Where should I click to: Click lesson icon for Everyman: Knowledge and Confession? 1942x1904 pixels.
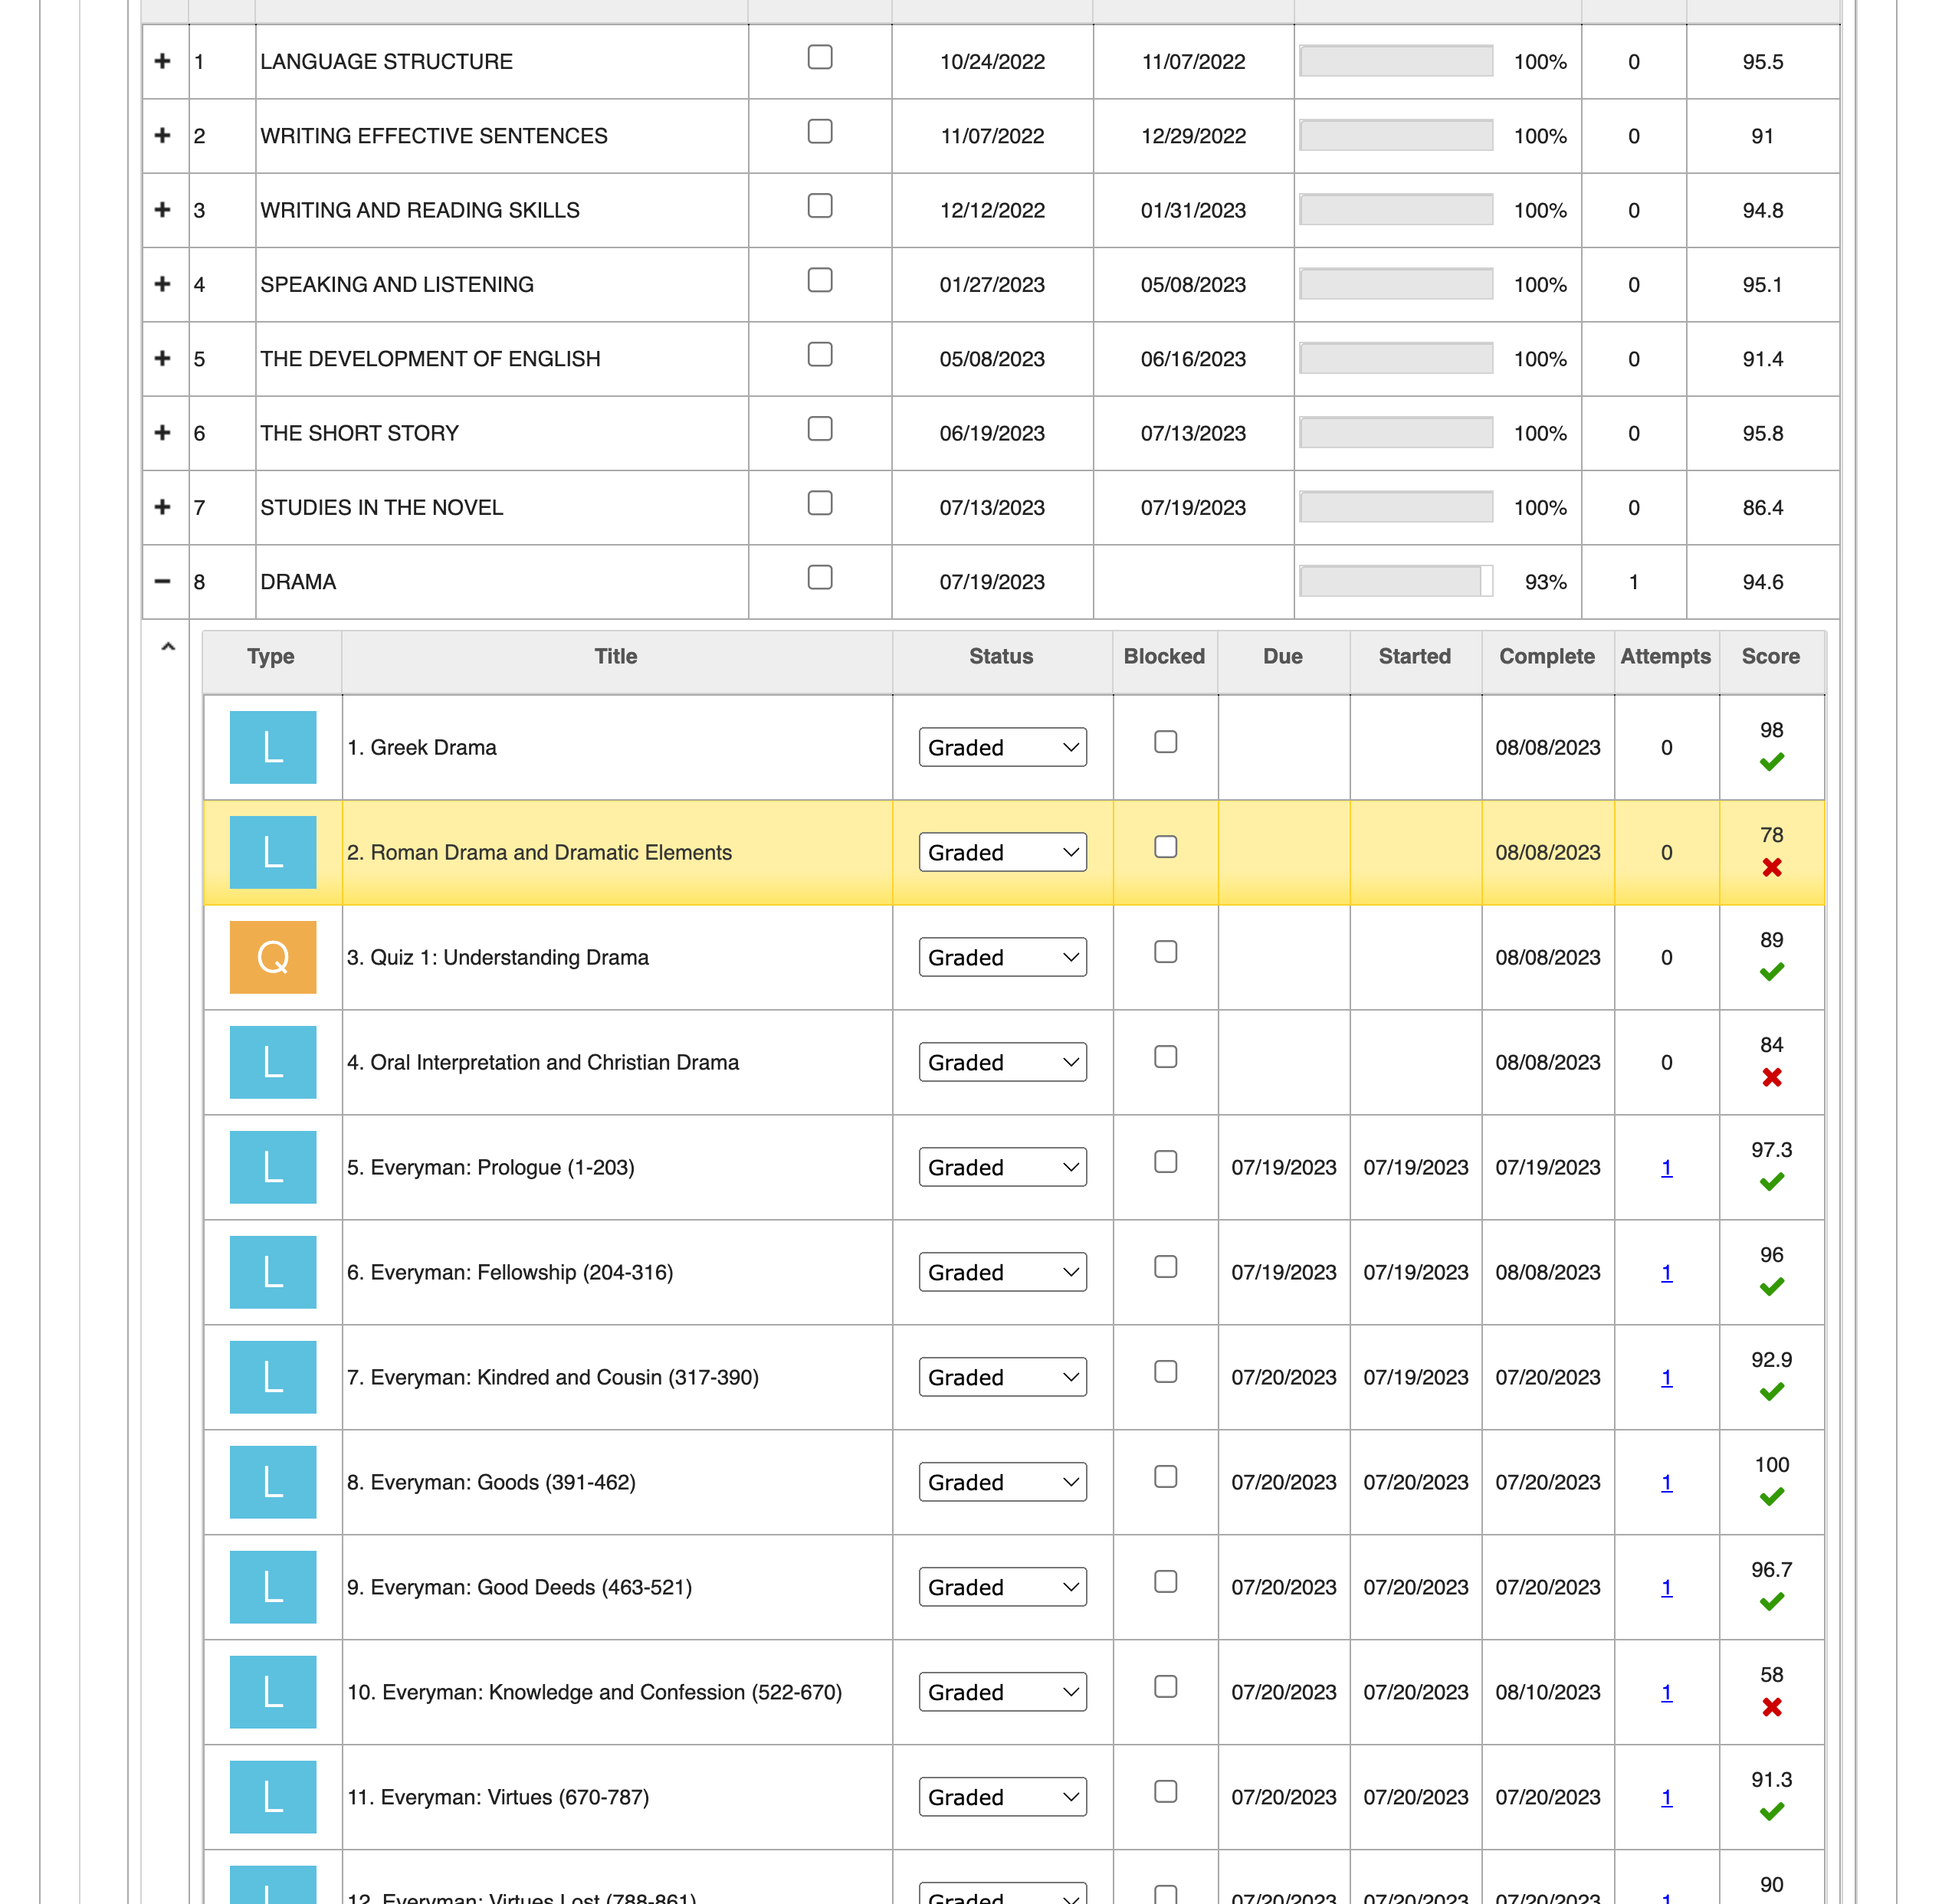point(273,1692)
